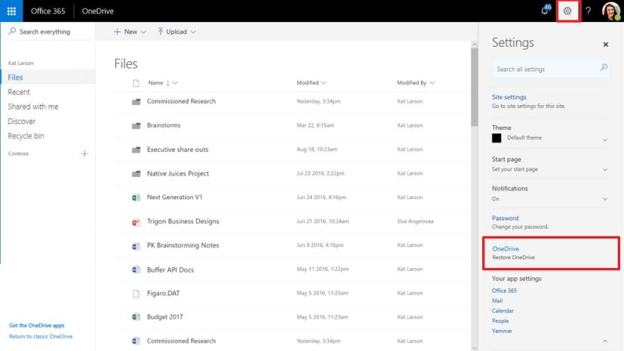The height and width of the screenshot is (351, 624).
Task: Open Discover in the left navigation
Action: pyautogui.click(x=21, y=122)
